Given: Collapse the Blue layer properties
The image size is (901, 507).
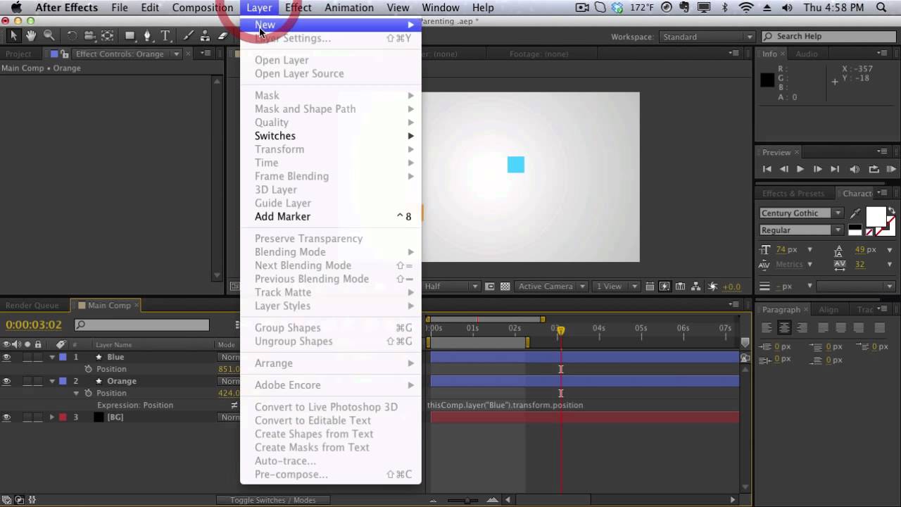Looking at the screenshot, I should tap(51, 357).
